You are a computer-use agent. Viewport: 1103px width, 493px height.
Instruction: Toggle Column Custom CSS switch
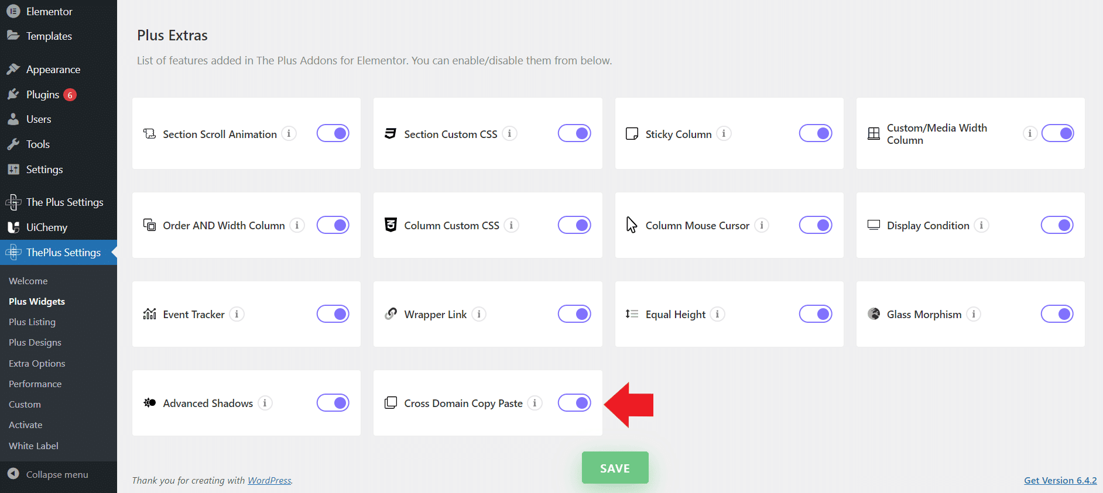click(574, 225)
